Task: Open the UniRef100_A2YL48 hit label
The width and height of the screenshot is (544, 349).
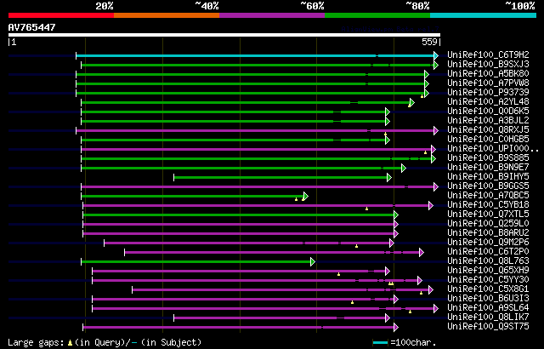Action: coord(488,101)
